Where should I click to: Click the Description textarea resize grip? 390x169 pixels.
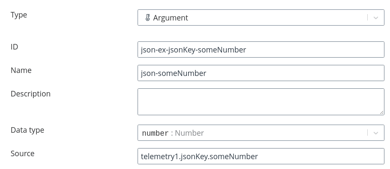pos(381,113)
